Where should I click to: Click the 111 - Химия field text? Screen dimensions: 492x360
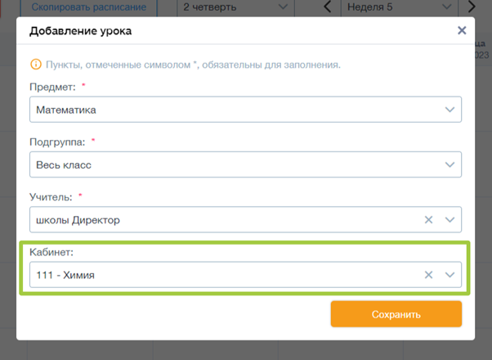click(x=65, y=275)
